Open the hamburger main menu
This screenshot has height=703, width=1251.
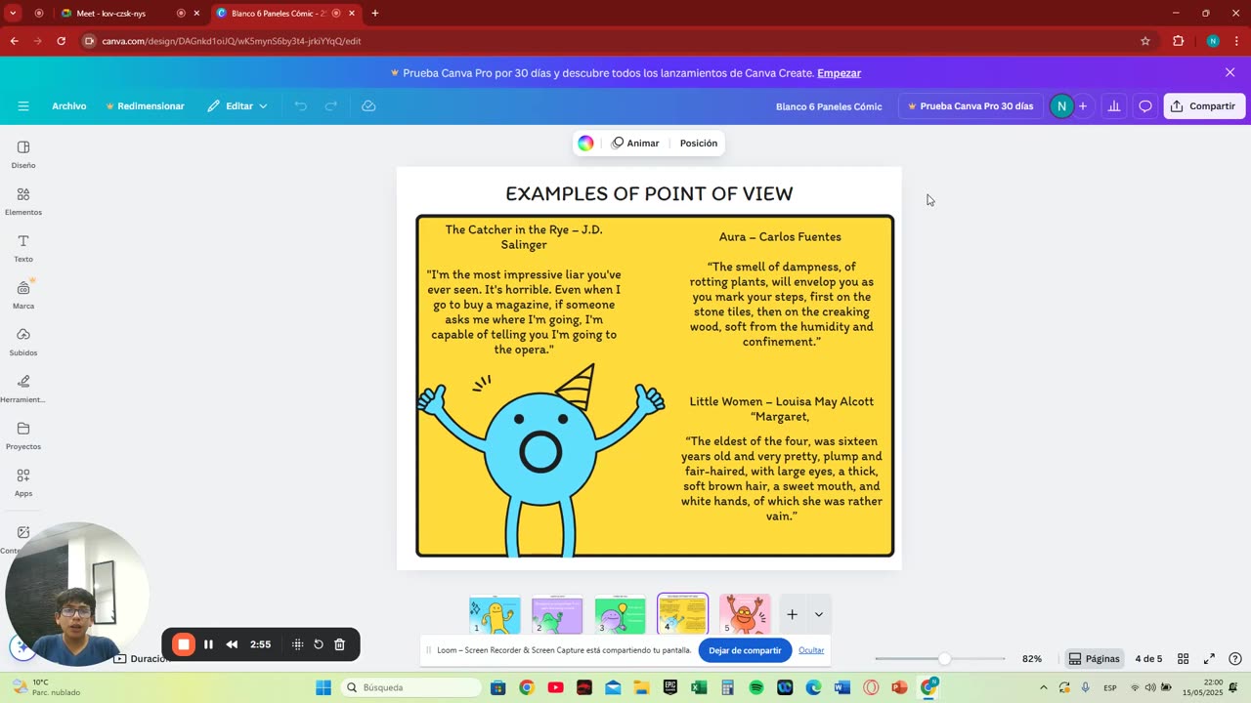coord(23,106)
